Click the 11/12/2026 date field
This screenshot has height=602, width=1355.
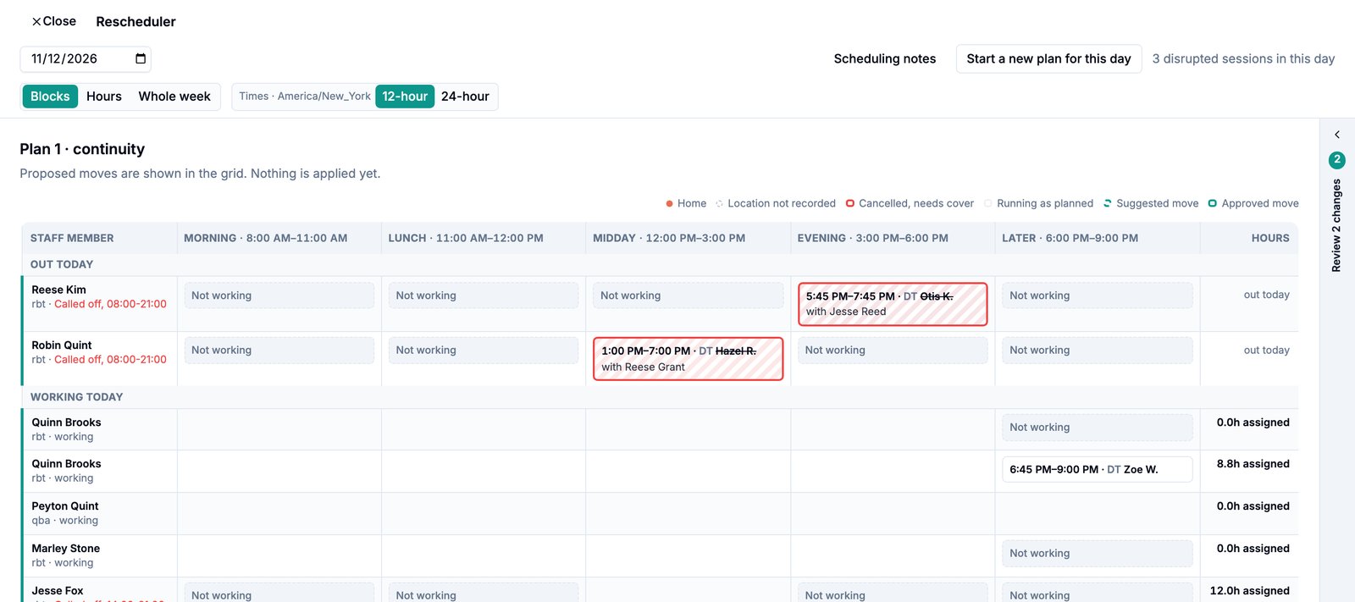[86, 58]
